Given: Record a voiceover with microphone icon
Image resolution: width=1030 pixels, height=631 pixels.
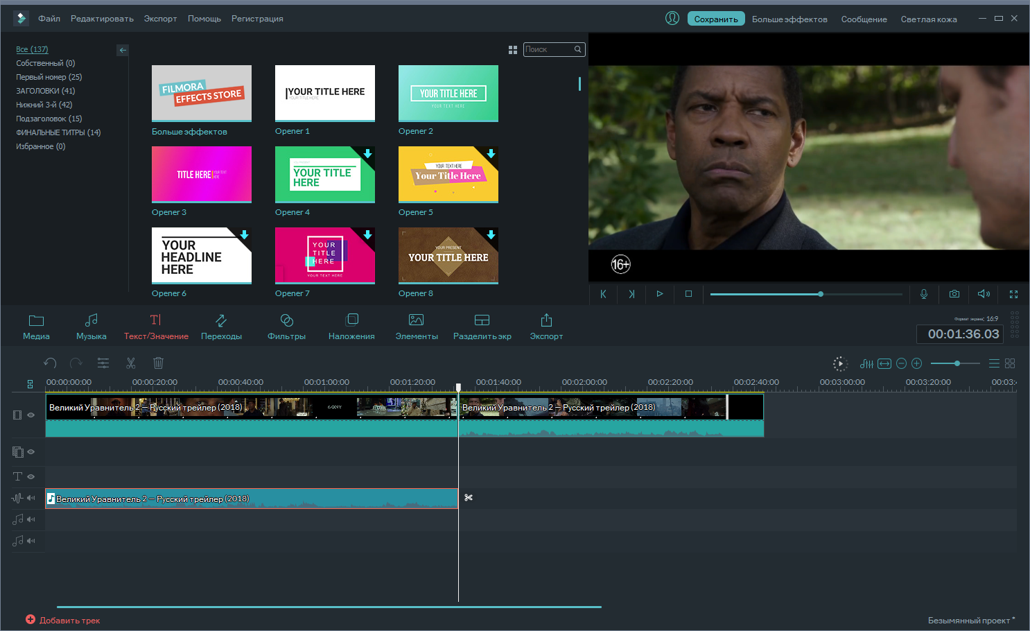Looking at the screenshot, I should click(924, 294).
